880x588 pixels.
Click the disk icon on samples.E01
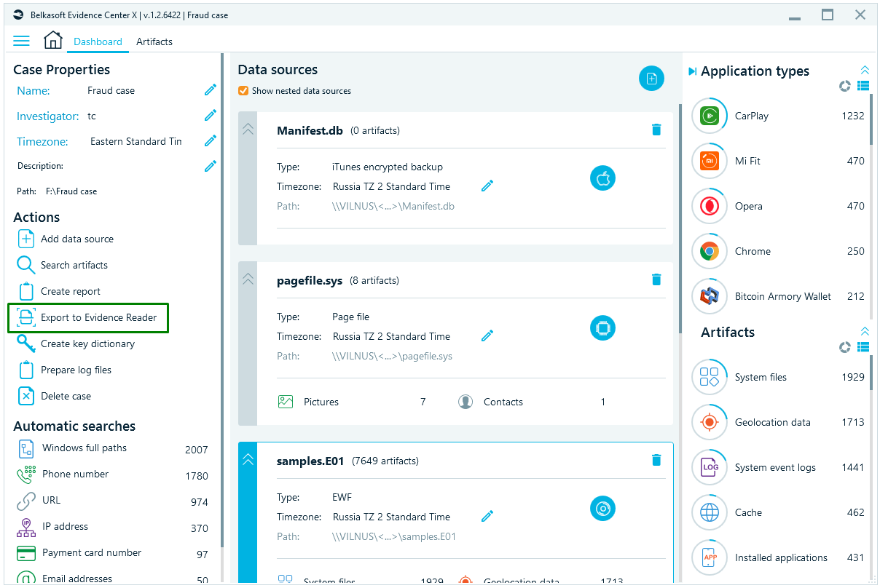pos(602,508)
